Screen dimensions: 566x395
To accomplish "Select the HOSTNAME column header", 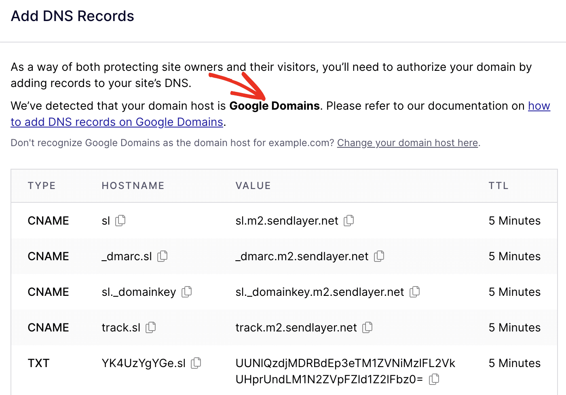I will [x=133, y=185].
